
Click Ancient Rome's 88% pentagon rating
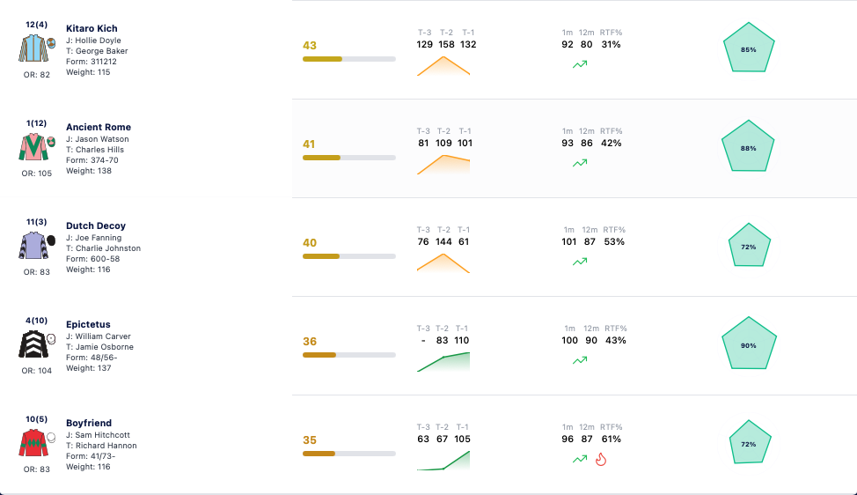click(748, 146)
